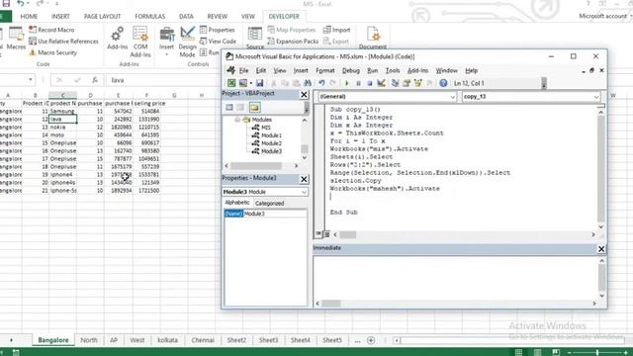Click View Code in Excel ribbon

point(218,42)
